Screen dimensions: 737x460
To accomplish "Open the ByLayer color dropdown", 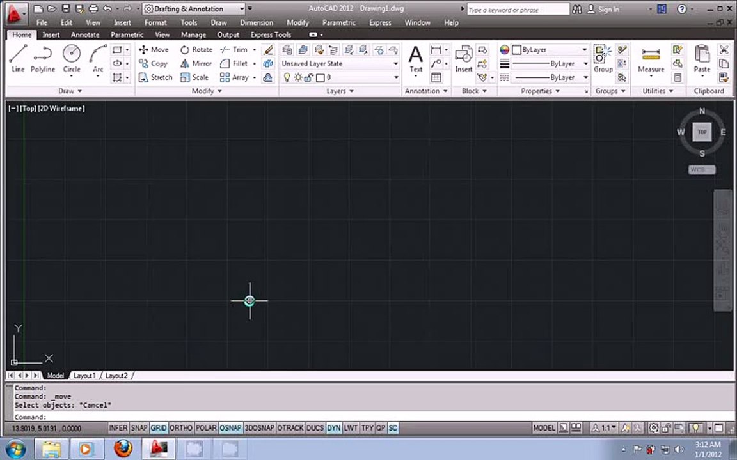I will pos(550,49).
